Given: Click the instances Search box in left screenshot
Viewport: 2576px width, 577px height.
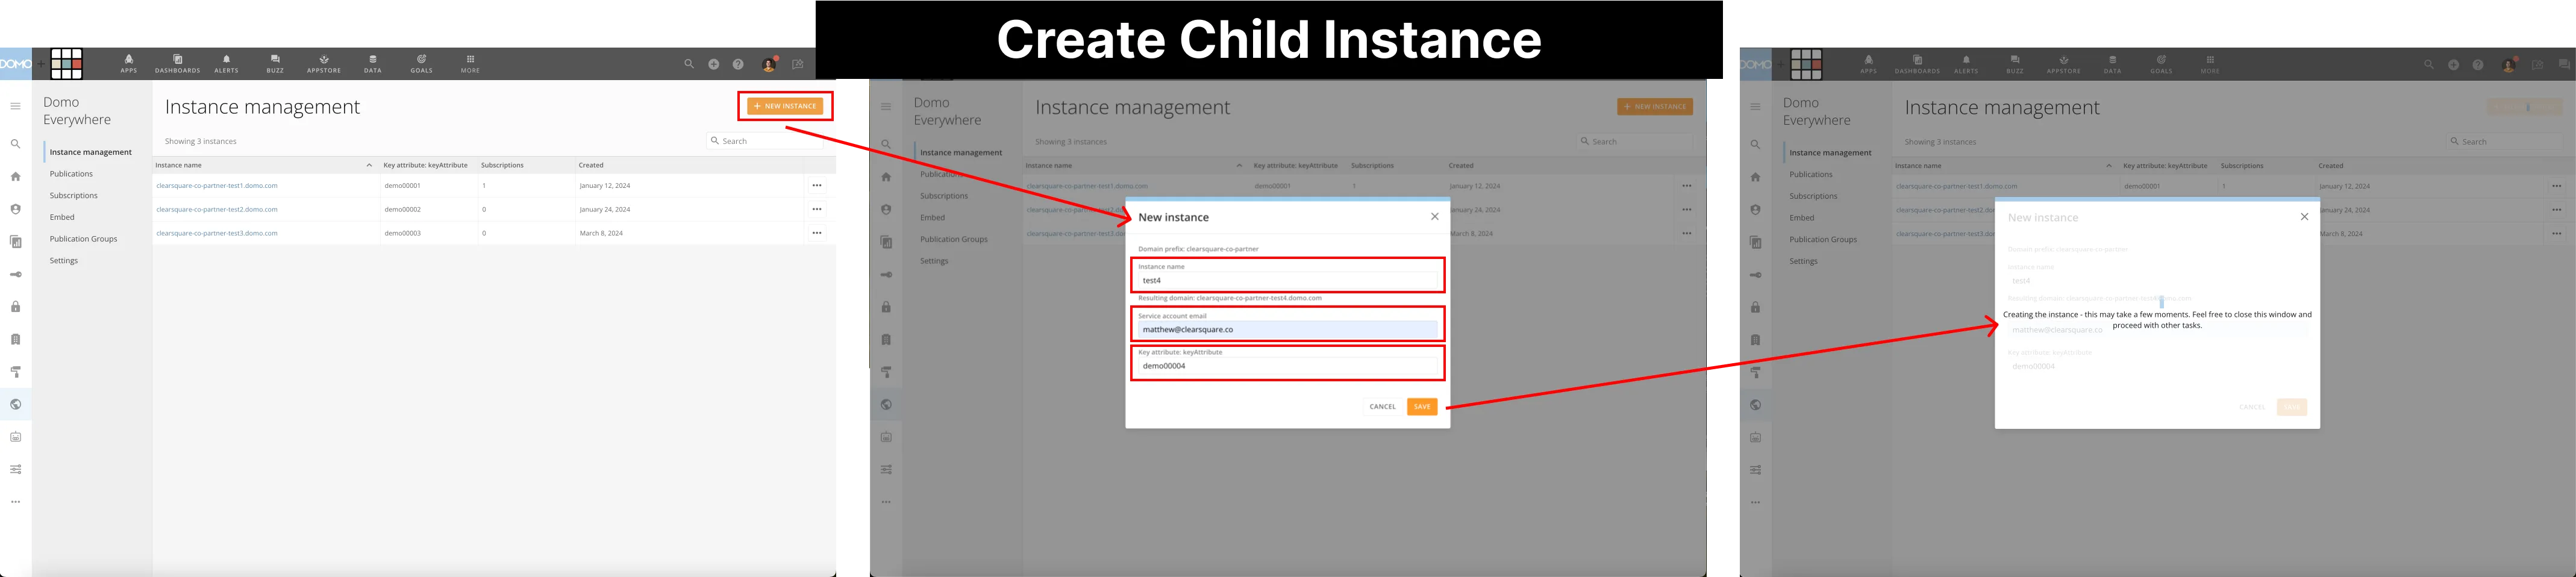Looking at the screenshot, I should point(765,141).
